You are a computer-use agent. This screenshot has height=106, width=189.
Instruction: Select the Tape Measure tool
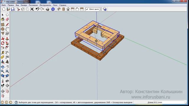(x=3, y=53)
